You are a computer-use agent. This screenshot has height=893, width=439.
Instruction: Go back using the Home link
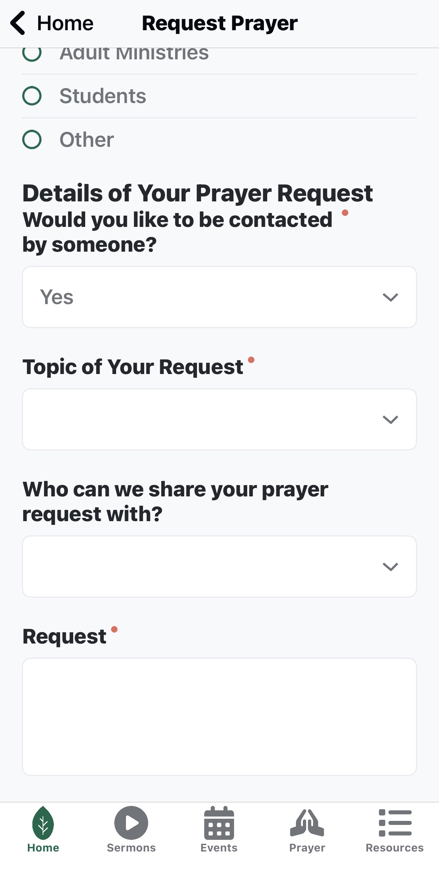coord(65,23)
